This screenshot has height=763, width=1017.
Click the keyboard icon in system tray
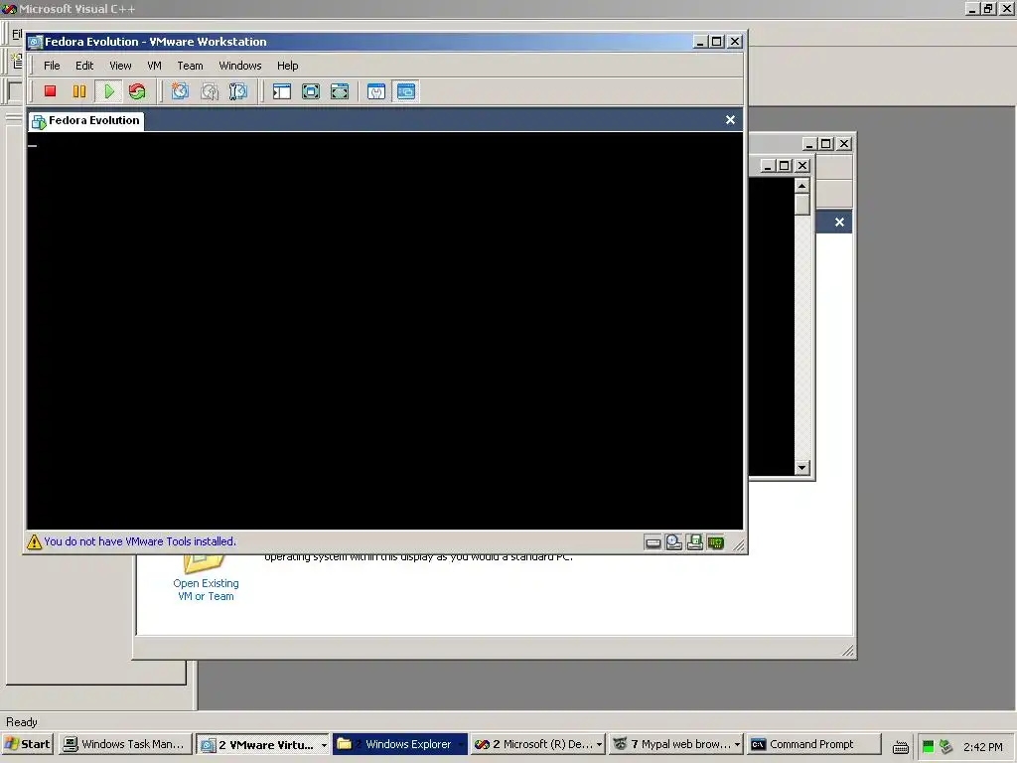[900, 747]
